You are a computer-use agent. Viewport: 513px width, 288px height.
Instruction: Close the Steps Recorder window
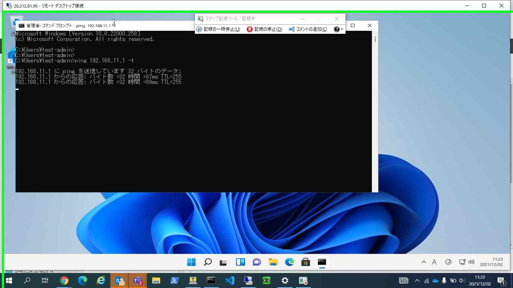337,19
